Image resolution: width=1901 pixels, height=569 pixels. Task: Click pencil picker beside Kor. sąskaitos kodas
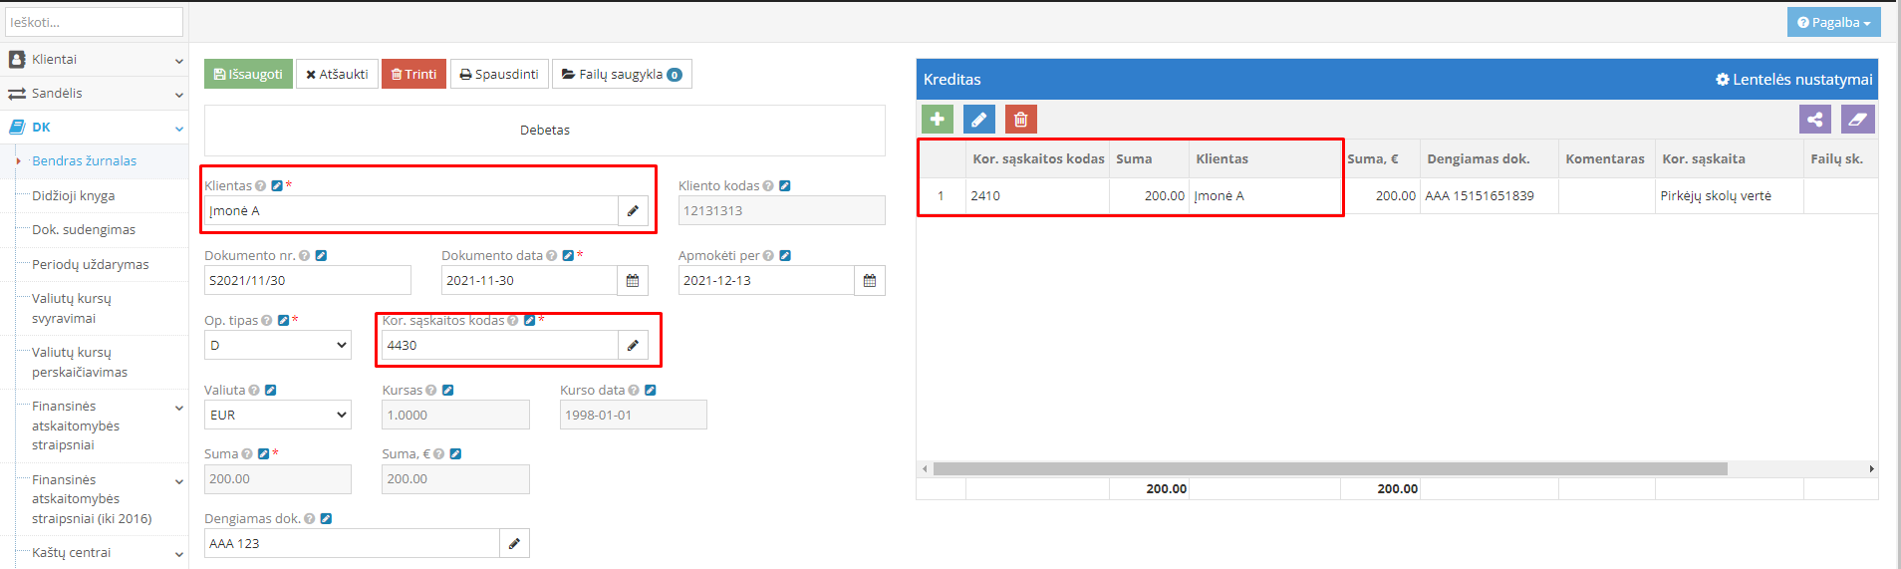(x=633, y=346)
